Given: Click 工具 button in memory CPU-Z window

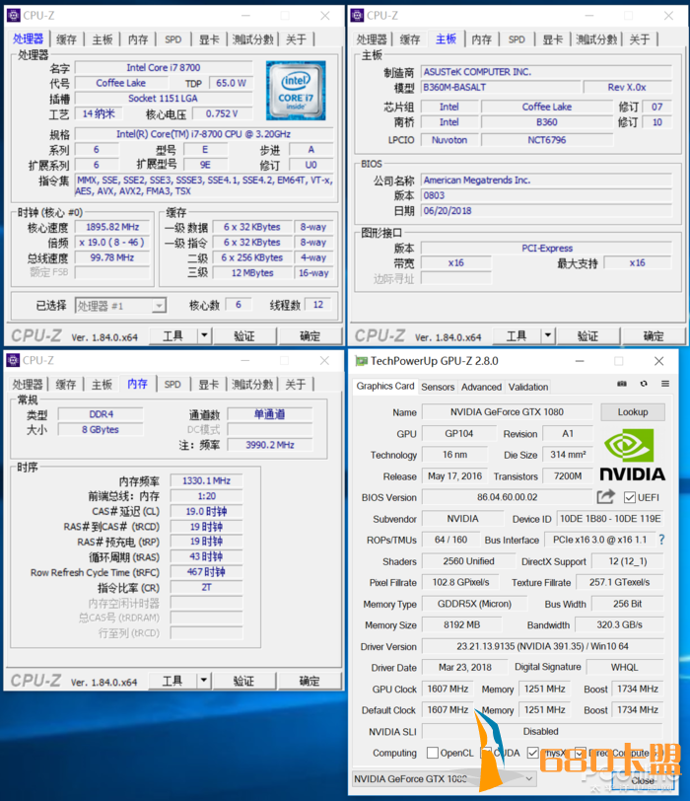Looking at the screenshot, I should click(x=172, y=681).
